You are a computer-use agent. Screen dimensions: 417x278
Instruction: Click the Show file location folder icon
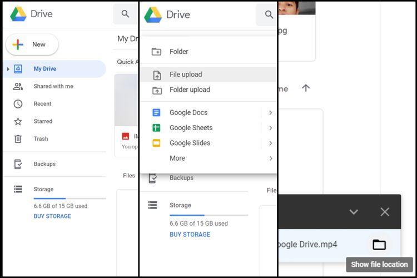coord(379,245)
